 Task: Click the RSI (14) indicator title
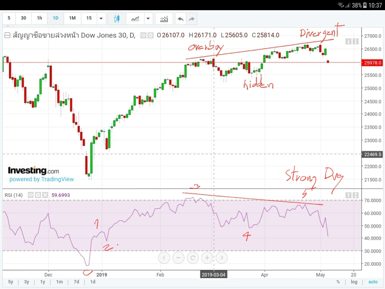point(14,195)
